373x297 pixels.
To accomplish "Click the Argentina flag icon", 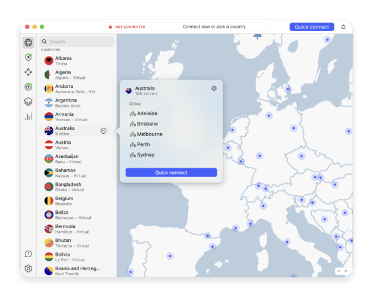I will [49, 103].
